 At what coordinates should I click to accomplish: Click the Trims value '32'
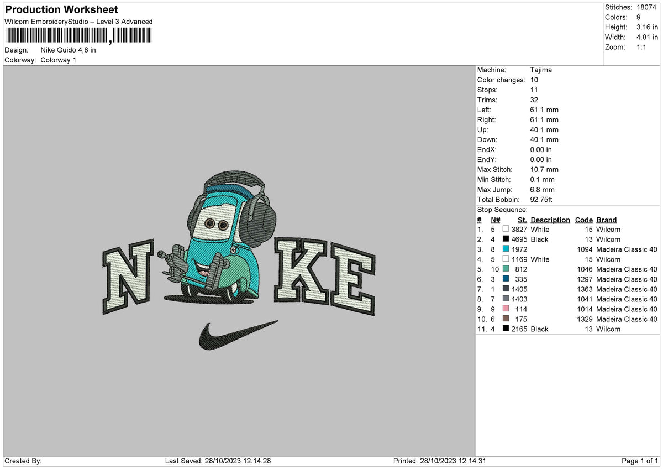(x=534, y=100)
